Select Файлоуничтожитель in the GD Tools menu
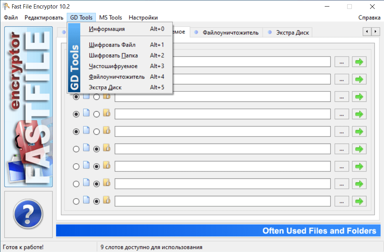 [x=126, y=77]
